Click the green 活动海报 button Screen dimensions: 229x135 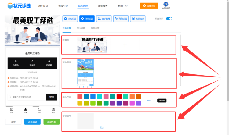coord(52,122)
